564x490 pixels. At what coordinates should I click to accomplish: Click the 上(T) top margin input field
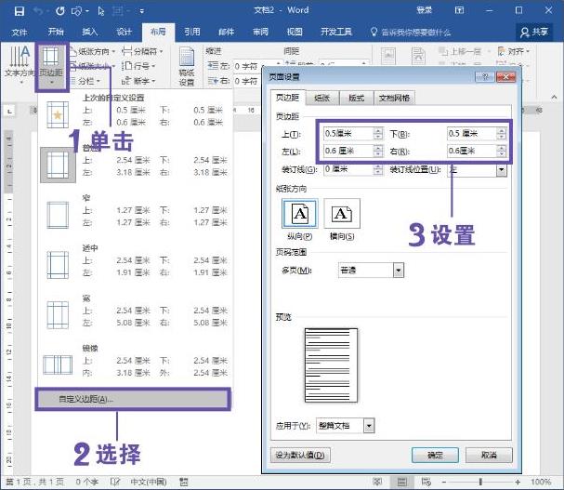pos(348,134)
